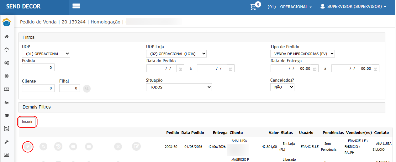The image size is (396, 162).
Task: Open the gears icon in the sidebar
Action: (x=6, y=63)
